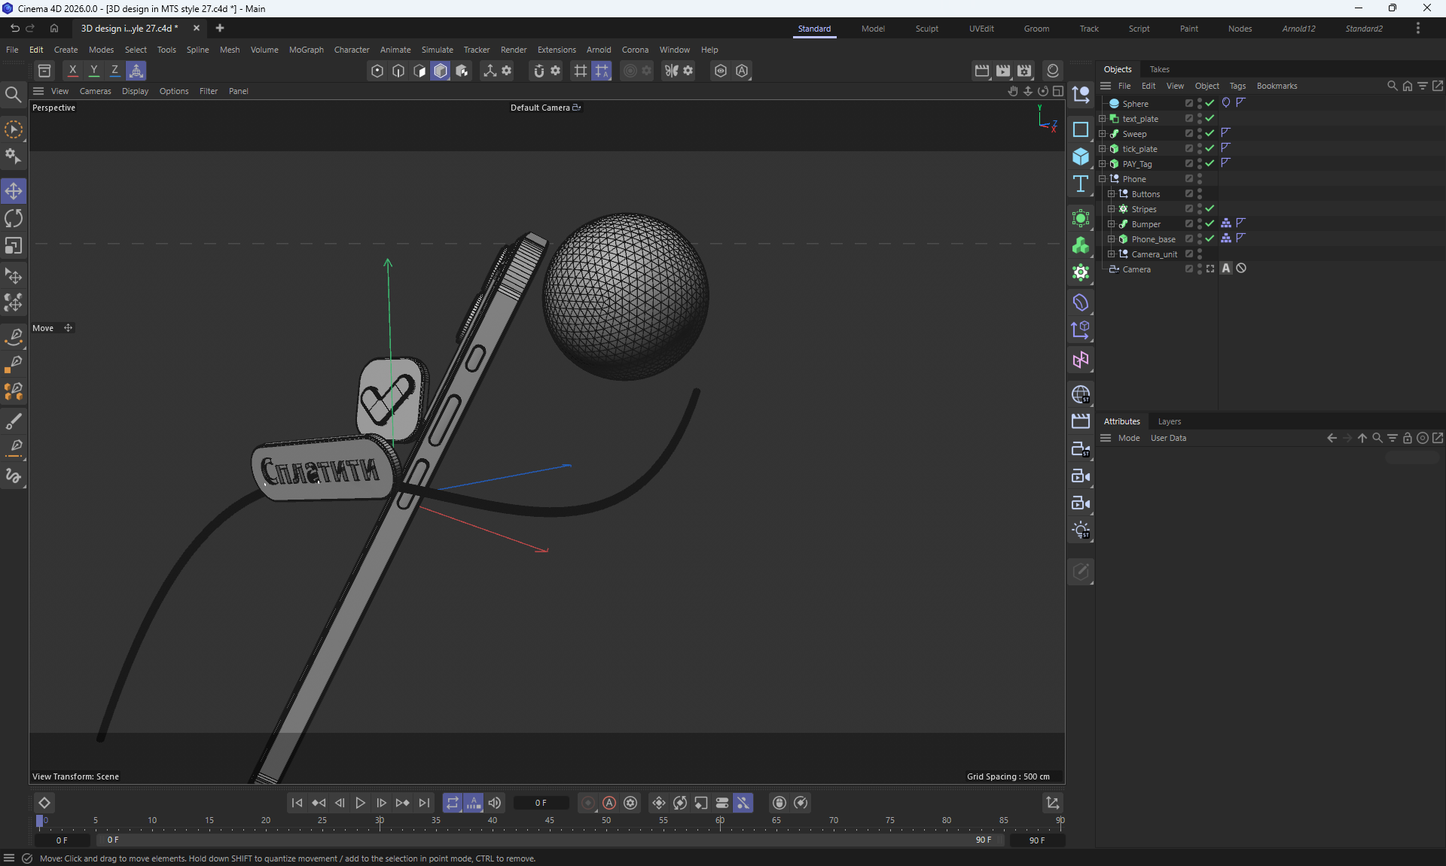Screen dimensions: 1446x866
Task: Open the MoGraph menu
Action: [306, 50]
